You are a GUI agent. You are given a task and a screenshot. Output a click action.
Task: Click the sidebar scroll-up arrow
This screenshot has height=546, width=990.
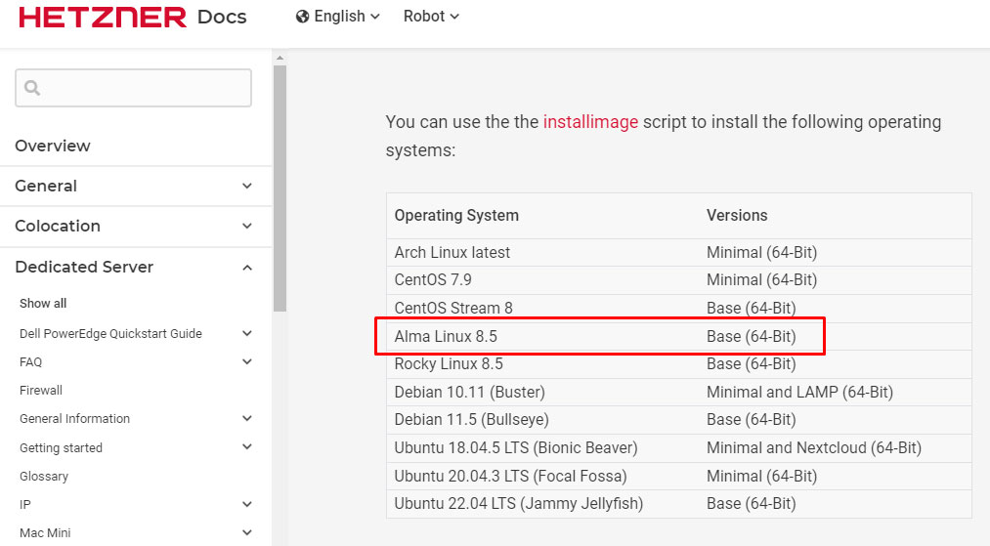[280, 58]
